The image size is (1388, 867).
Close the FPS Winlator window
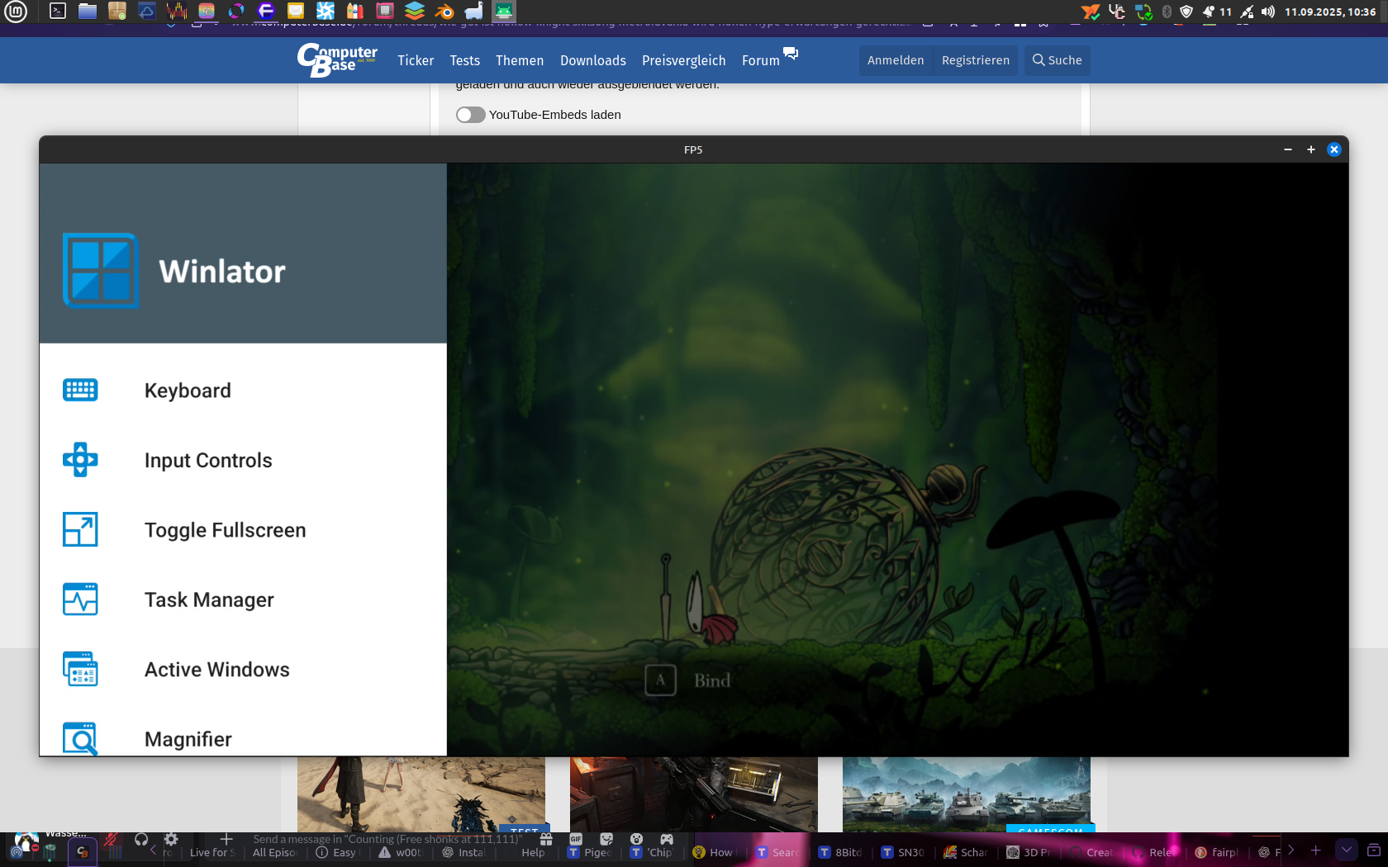click(x=1334, y=149)
